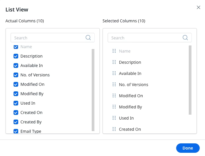
Task: Disable the Modified By column checkbox
Action: pos(16,94)
